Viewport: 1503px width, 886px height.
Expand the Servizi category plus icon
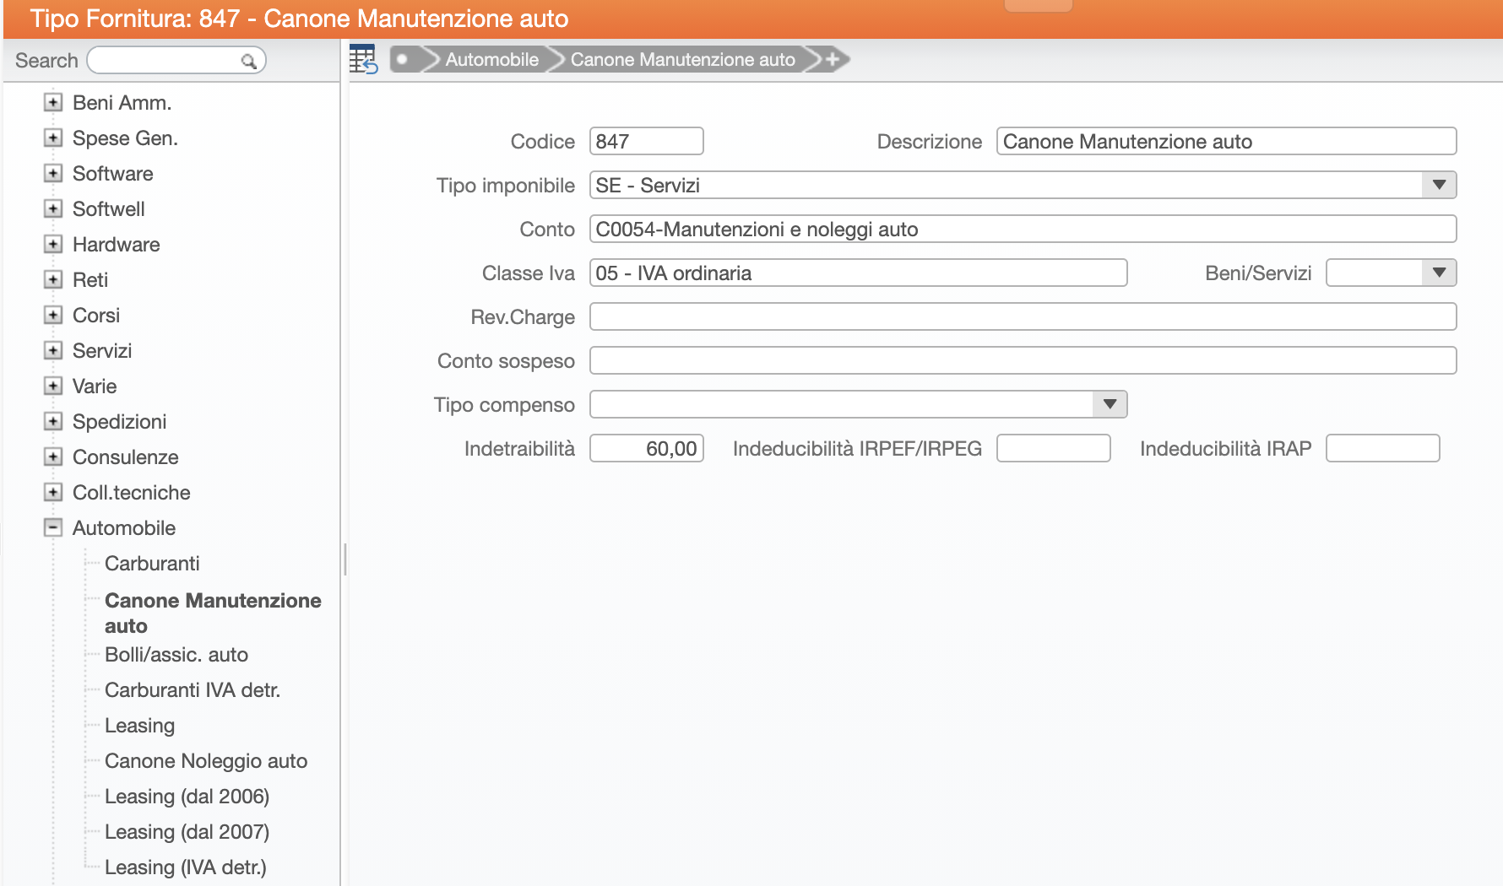click(53, 350)
